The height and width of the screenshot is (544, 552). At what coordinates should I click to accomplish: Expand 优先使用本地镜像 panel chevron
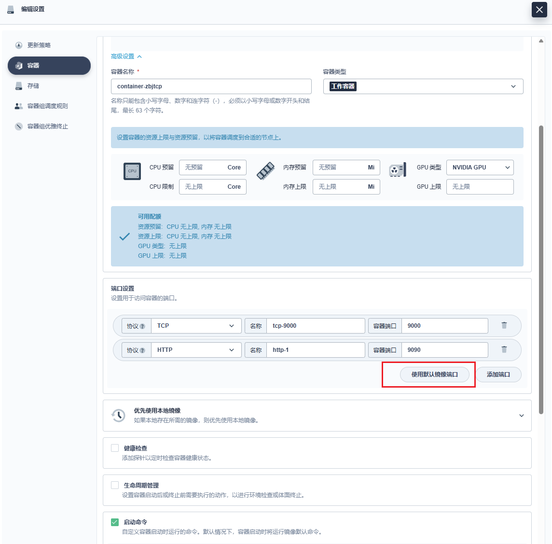point(522,416)
